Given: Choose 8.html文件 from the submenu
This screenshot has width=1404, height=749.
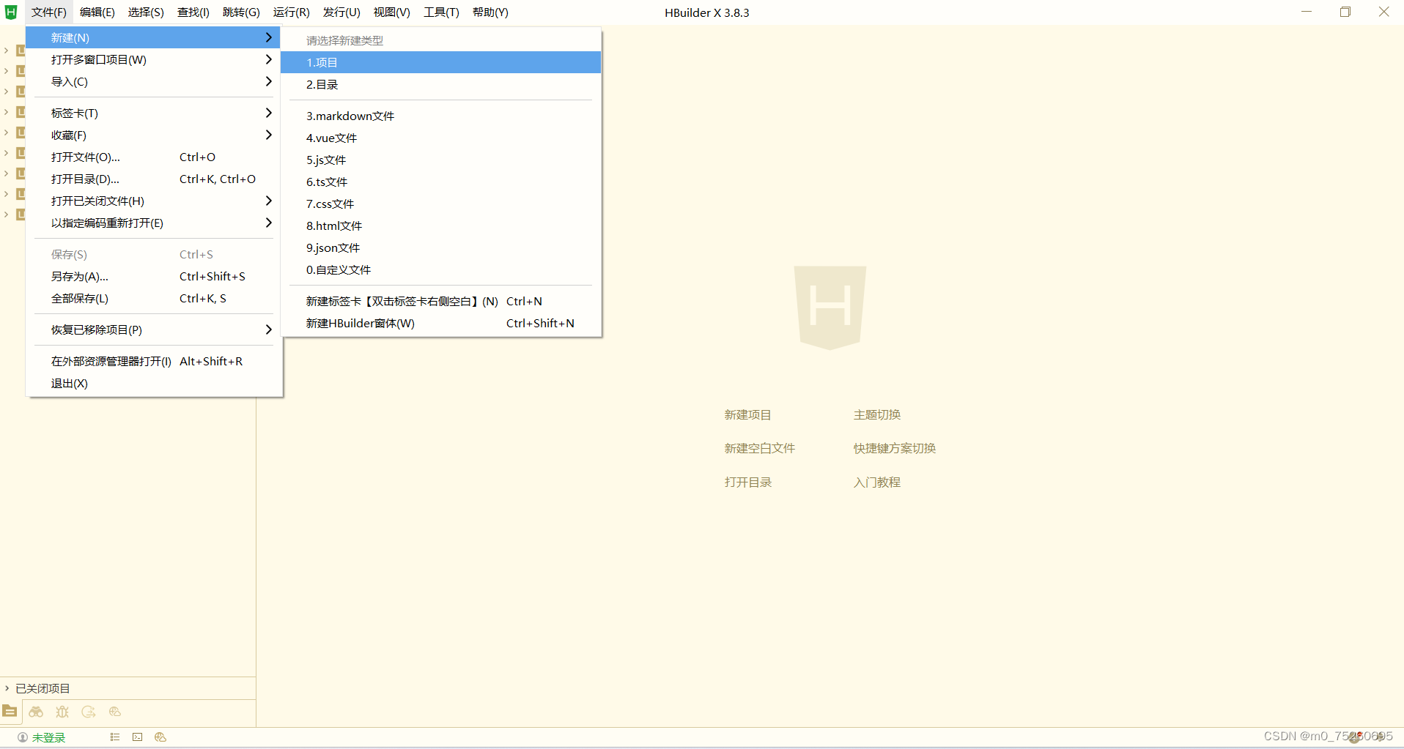Looking at the screenshot, I should pos(440,226).
